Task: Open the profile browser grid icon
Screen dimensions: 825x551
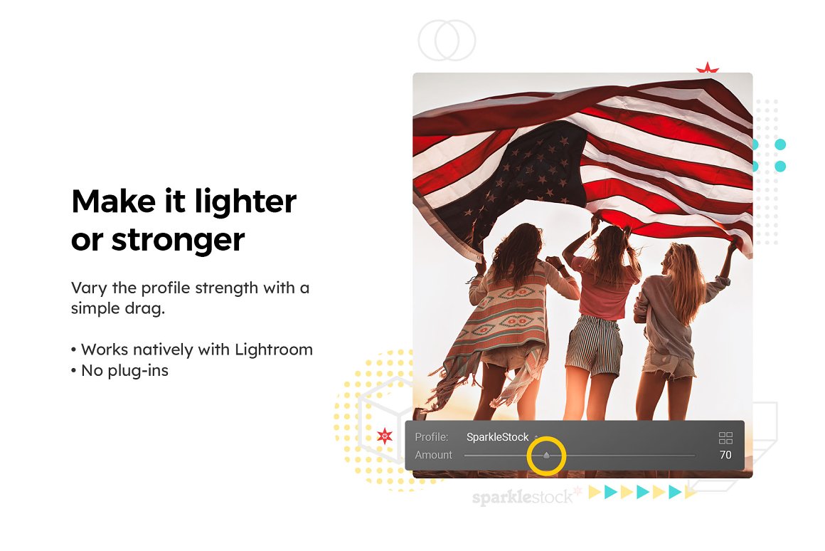Action: pyautogui.click(x=725, y=438)
